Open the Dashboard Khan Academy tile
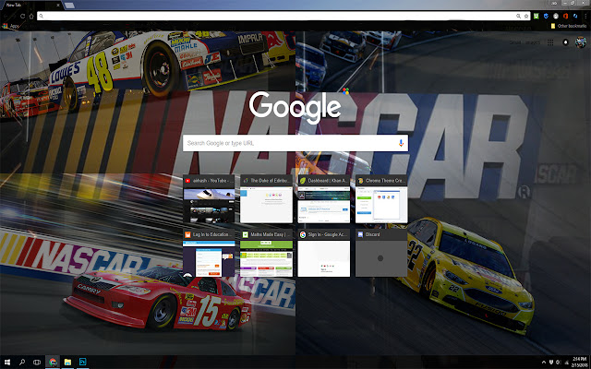Screen dimensions: 591x369 pyautogui.click(x=324, y=199)
